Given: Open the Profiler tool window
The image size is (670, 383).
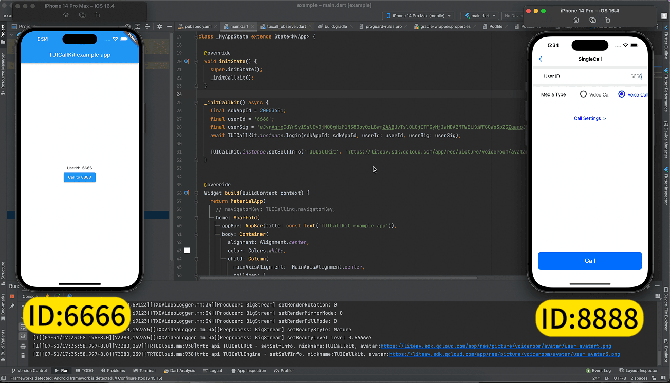Looking at the screenshot, I should click(284, 370).
